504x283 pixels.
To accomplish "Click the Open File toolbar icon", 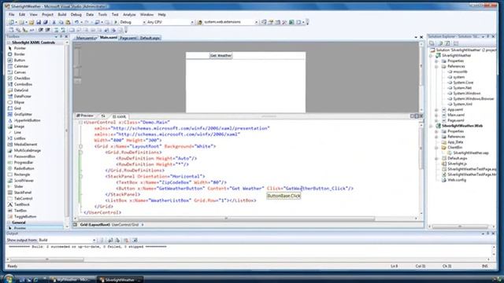I will pos(31,22).
